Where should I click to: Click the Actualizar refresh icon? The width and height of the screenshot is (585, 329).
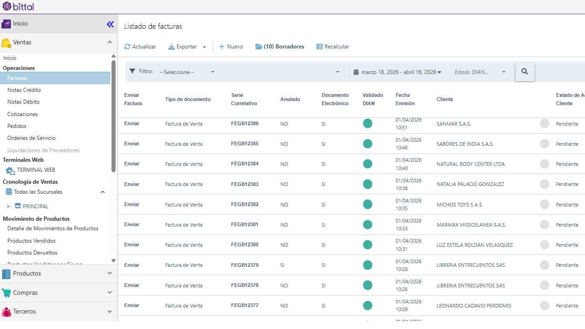point(128,47)
